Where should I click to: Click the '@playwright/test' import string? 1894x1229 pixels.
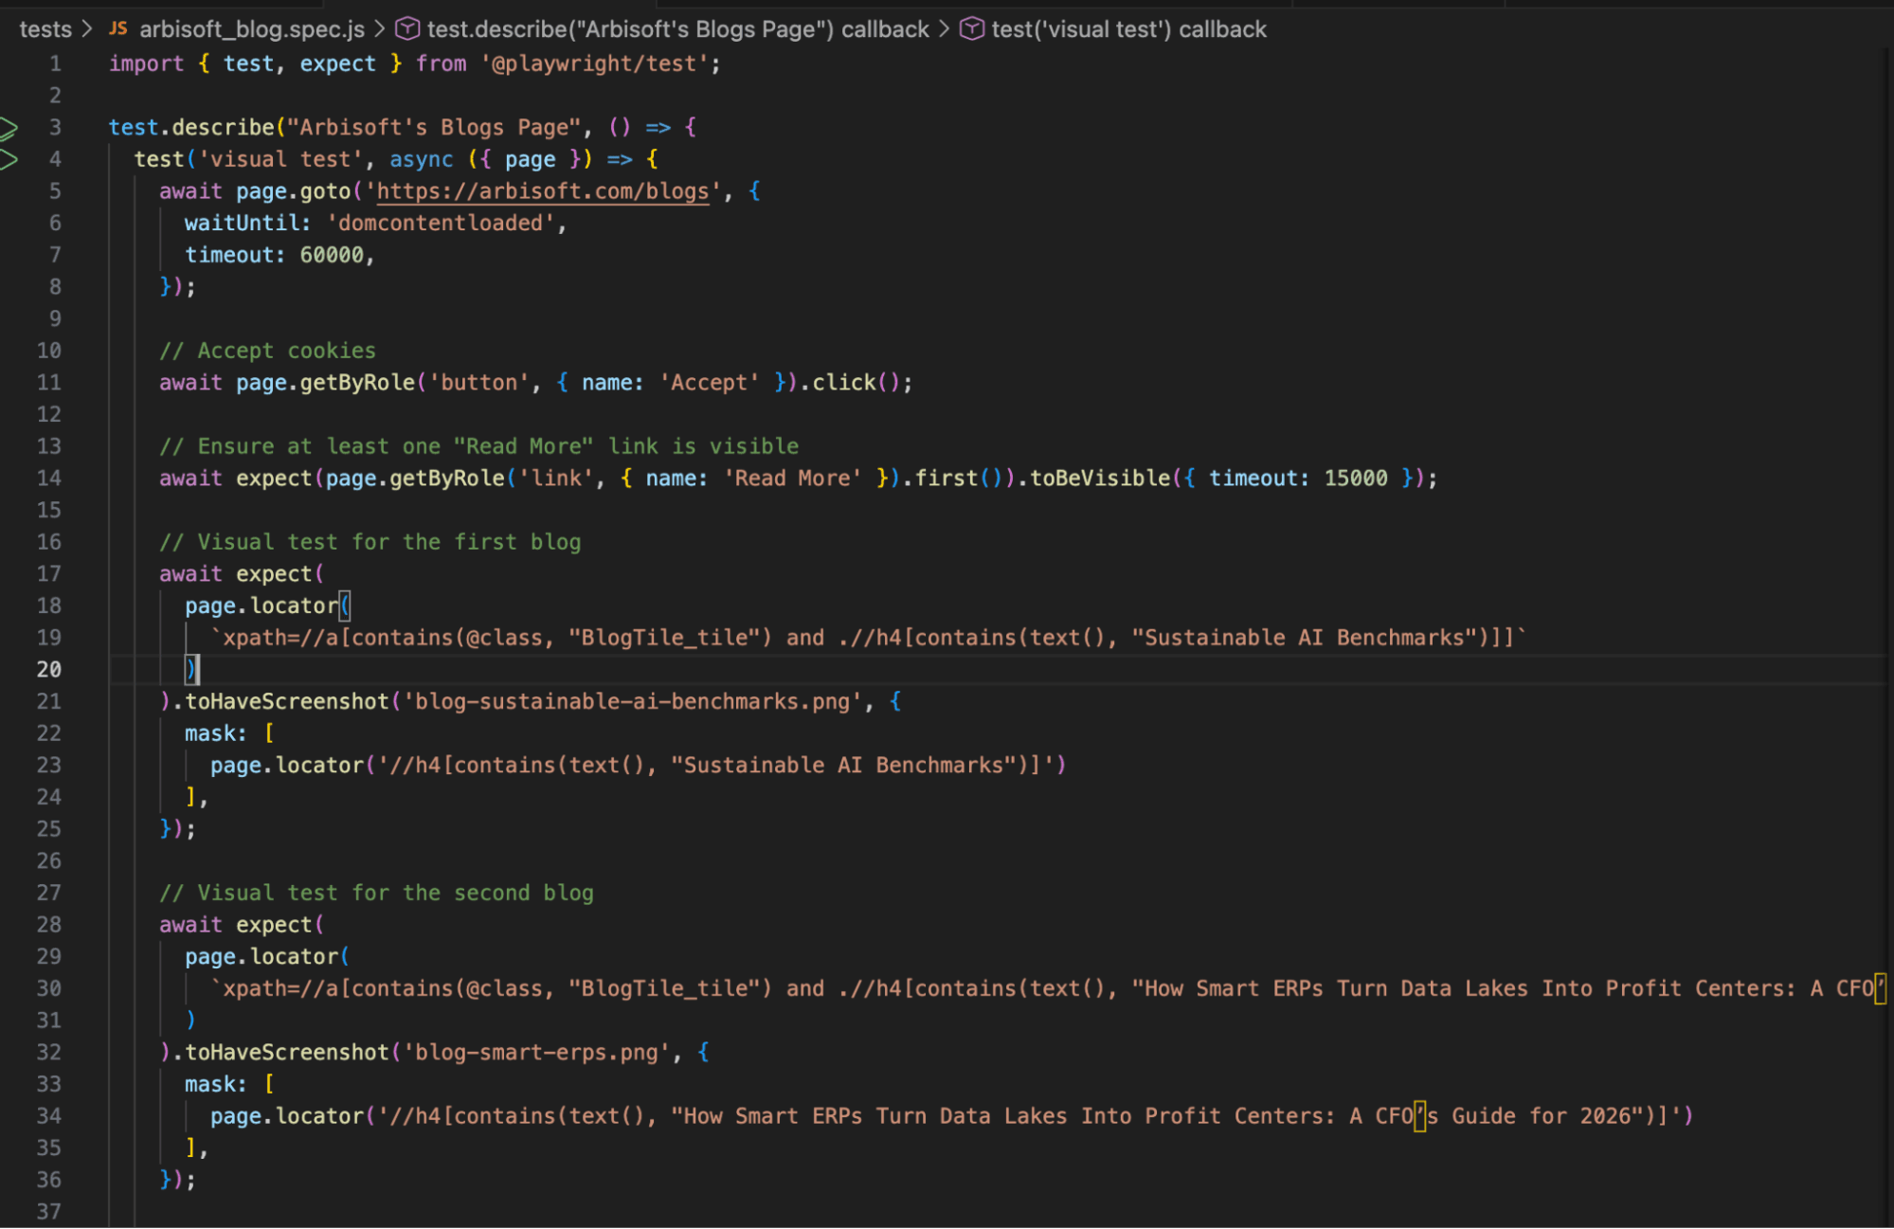pos(595,63)
